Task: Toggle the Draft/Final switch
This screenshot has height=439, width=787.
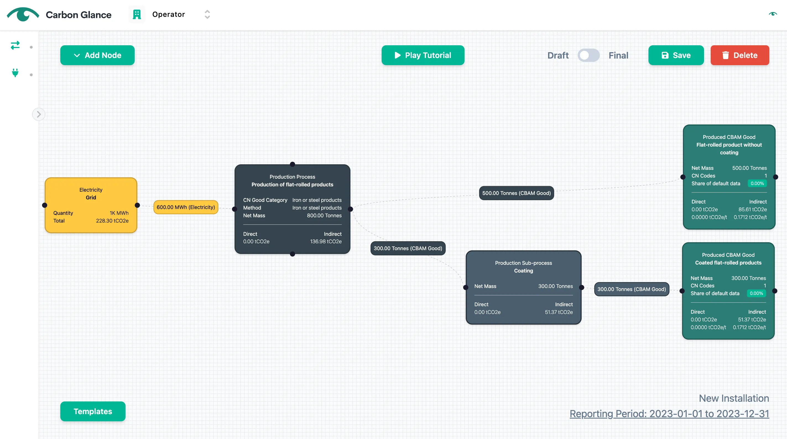Action: (x=588, y=55)
